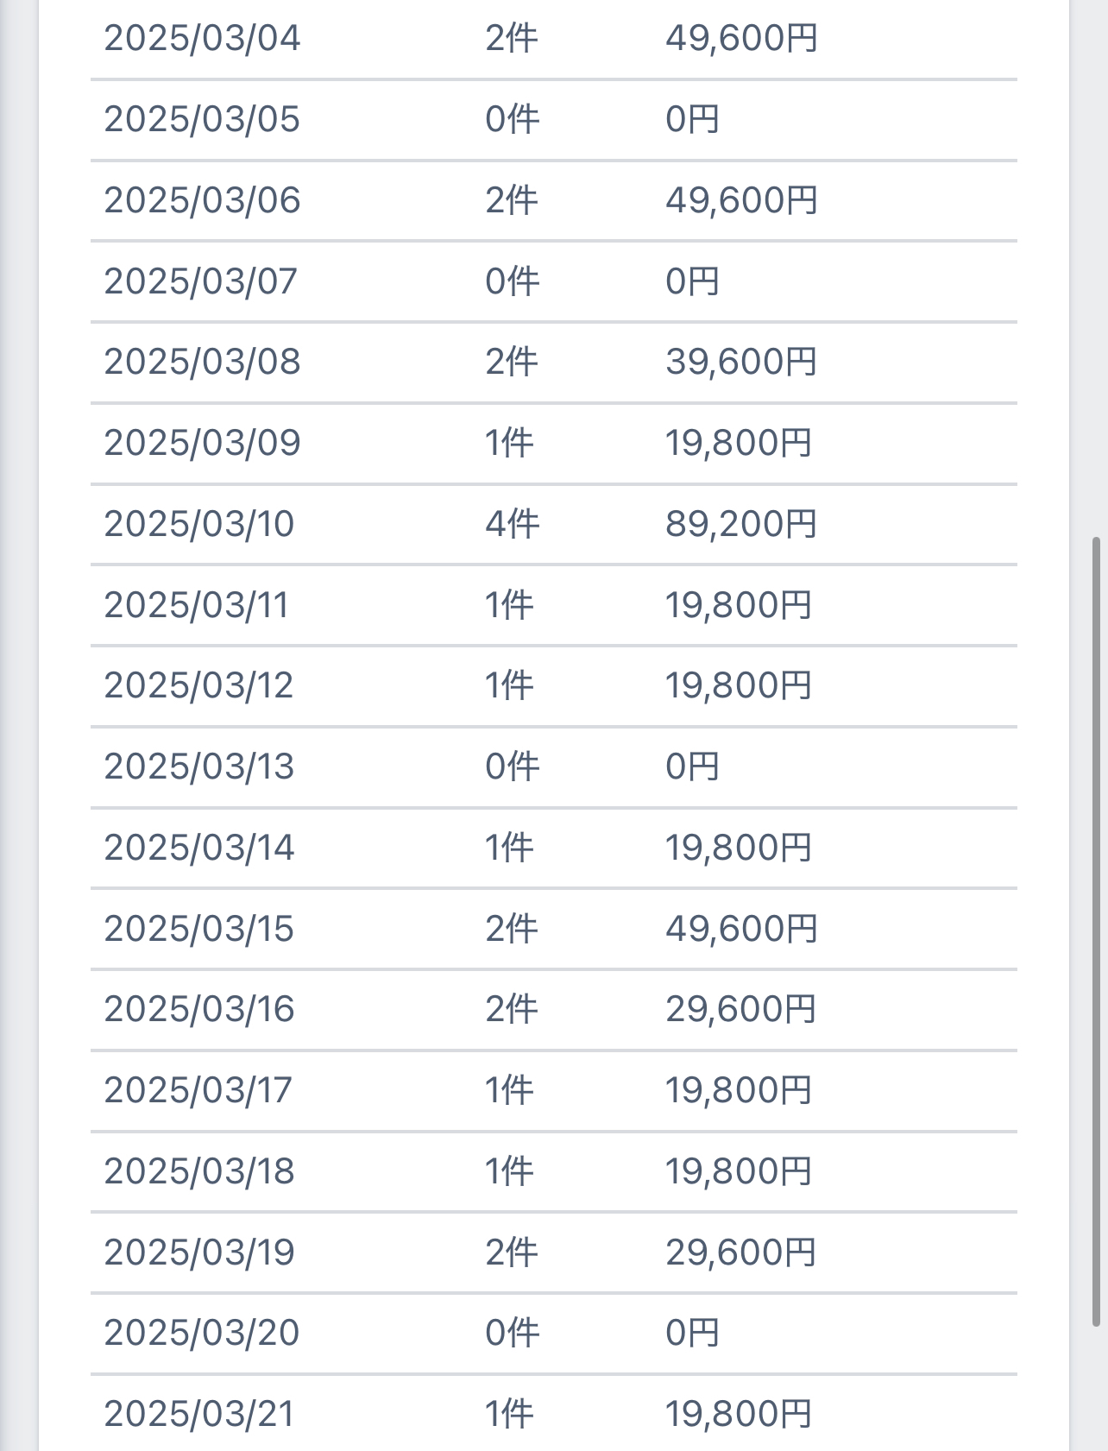Select the 2025/03/21 bottom row date
The image size is (1108, 1451).
199,1414
